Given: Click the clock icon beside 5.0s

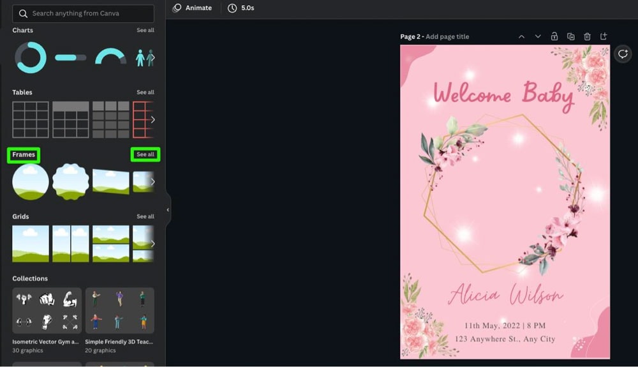Looking at the screenshot, I should pyautogui.click(x=232, y=8).
